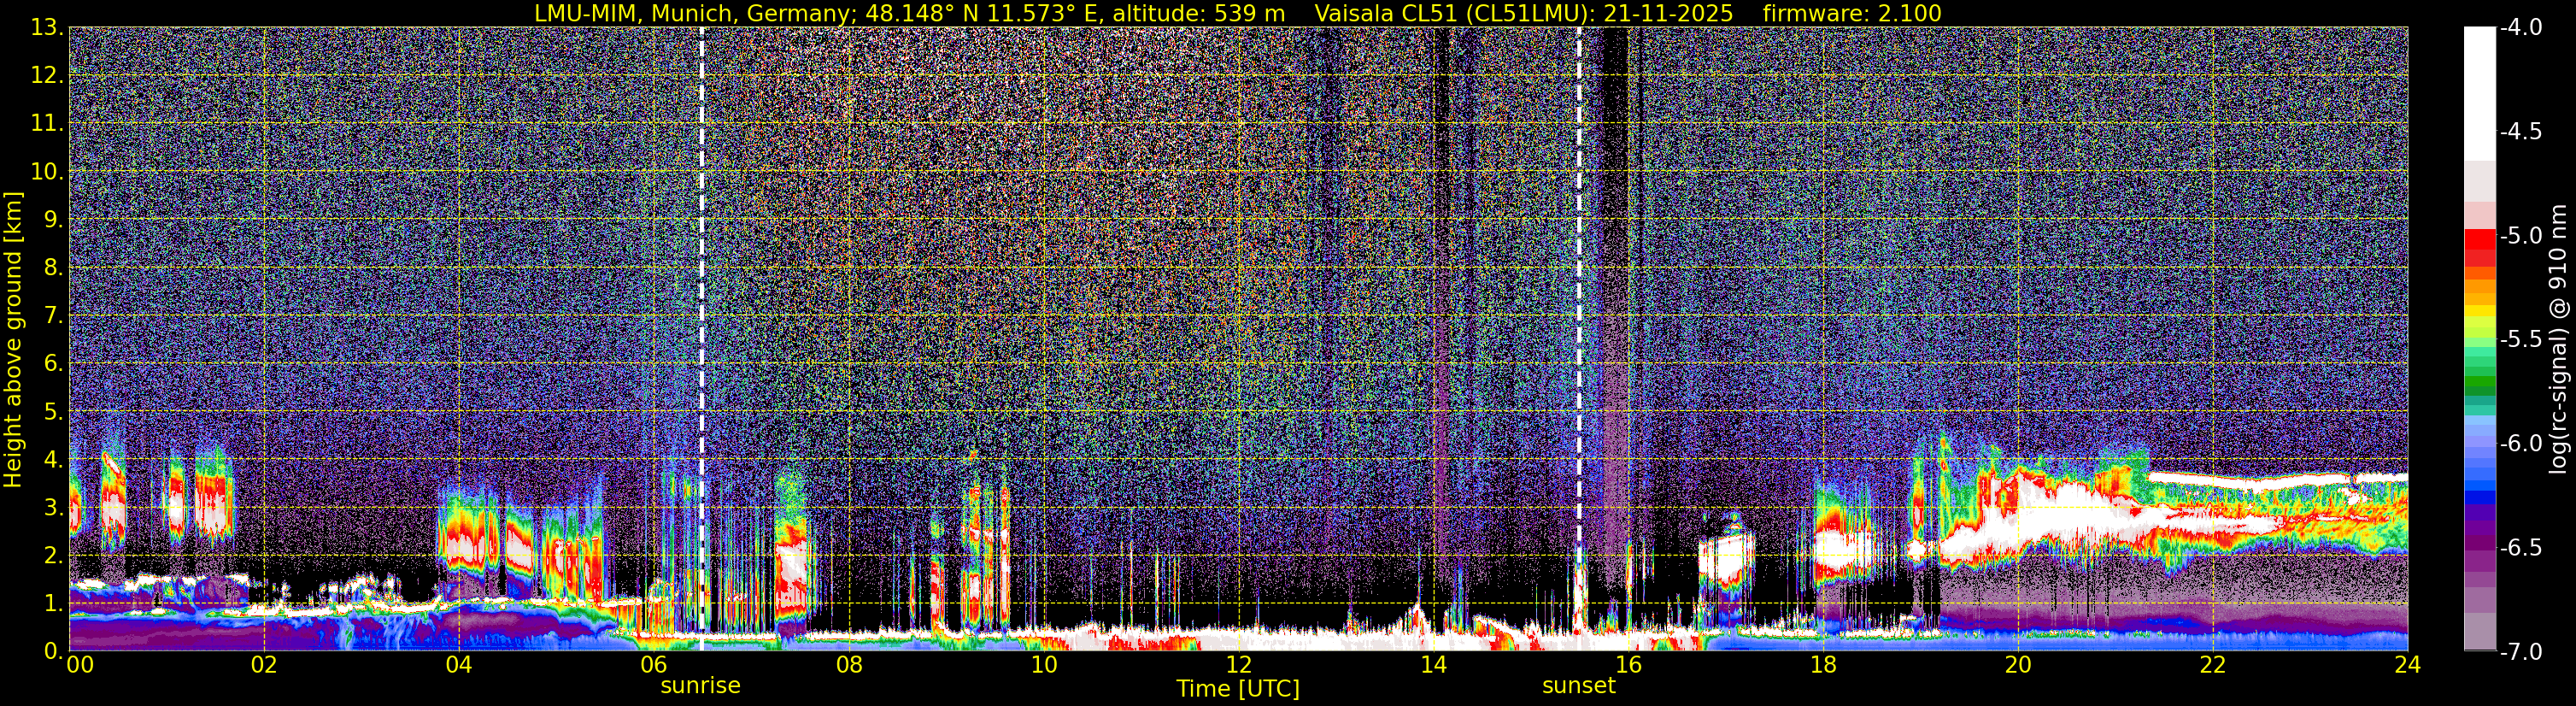
Task: Click the '12.' height axis tick label
Action: (47, 75)
